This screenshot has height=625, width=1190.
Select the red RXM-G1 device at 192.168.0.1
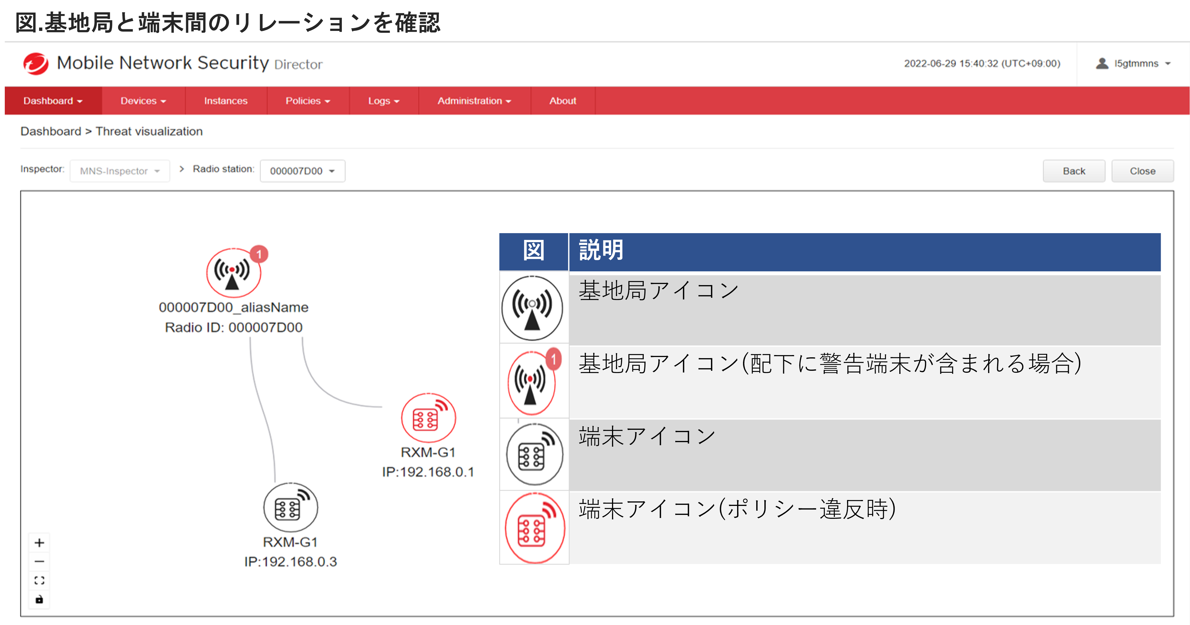(428, 418)
